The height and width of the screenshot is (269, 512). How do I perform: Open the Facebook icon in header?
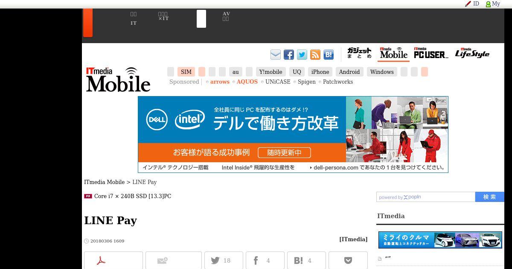pyautogui.click(x=289, y=55)
